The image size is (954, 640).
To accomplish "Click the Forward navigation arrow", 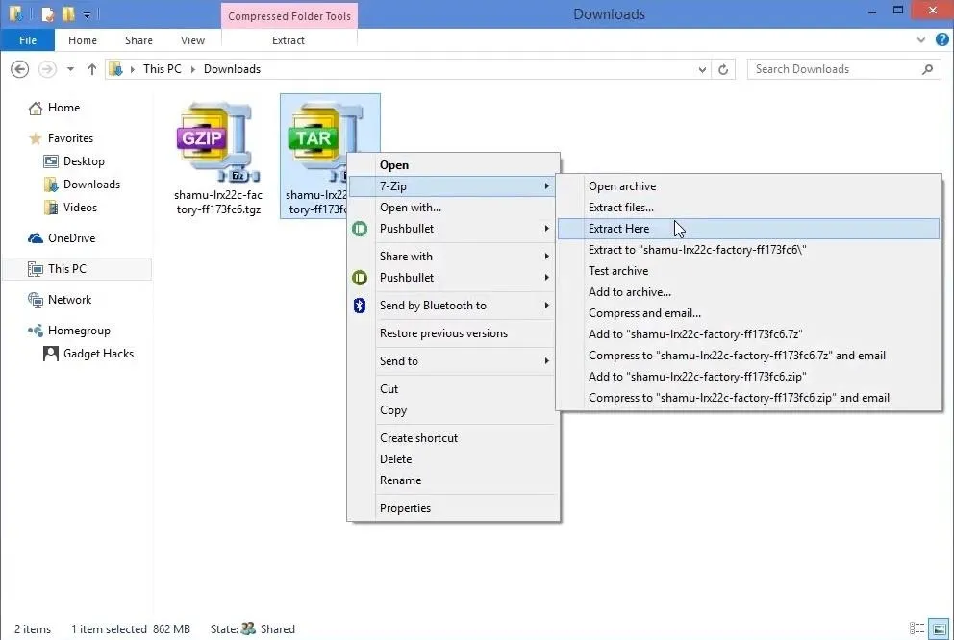I will [47, 69].
